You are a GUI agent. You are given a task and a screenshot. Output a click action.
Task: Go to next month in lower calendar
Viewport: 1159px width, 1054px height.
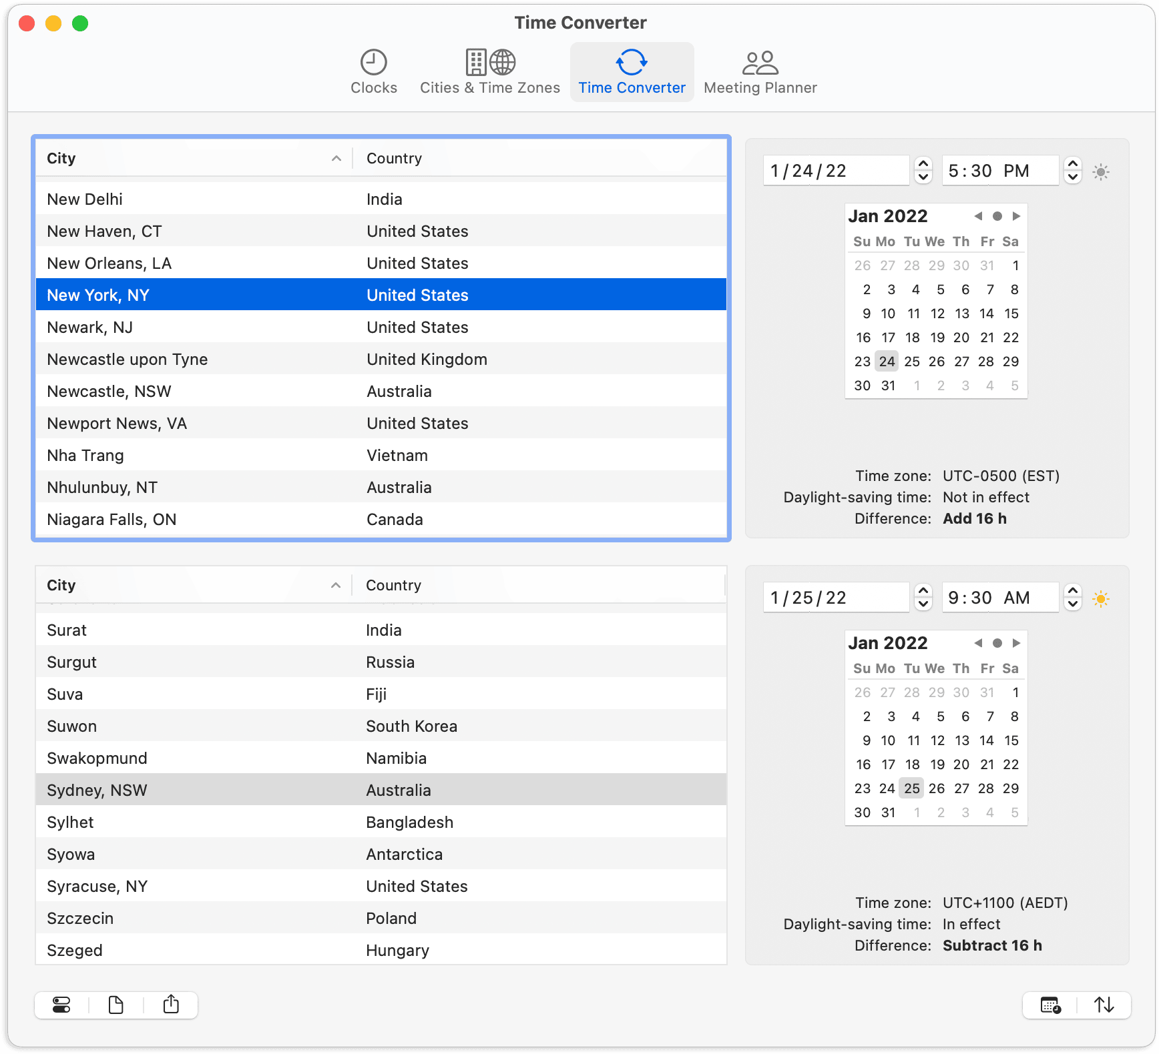tap(1016, 643)
